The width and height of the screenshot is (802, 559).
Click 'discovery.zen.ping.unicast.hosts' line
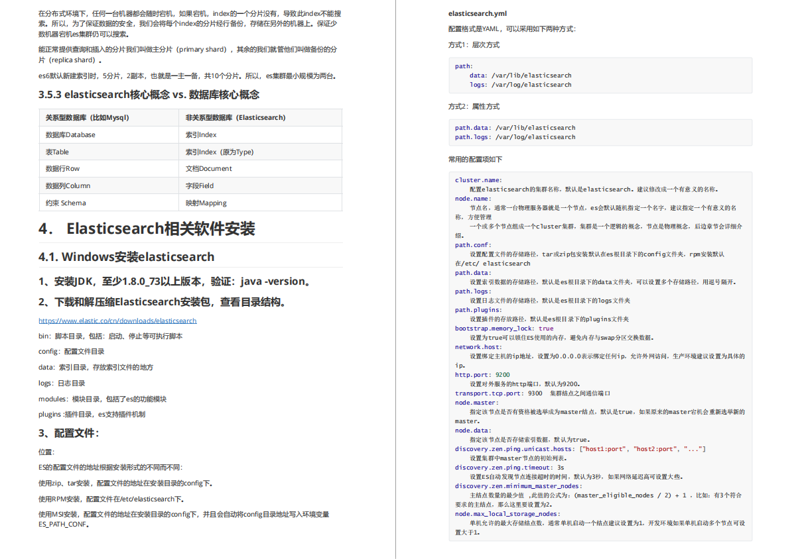click(580, 449)
